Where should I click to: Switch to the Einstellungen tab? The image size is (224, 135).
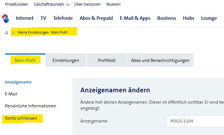pyautogui.click(x=66, y=60)
